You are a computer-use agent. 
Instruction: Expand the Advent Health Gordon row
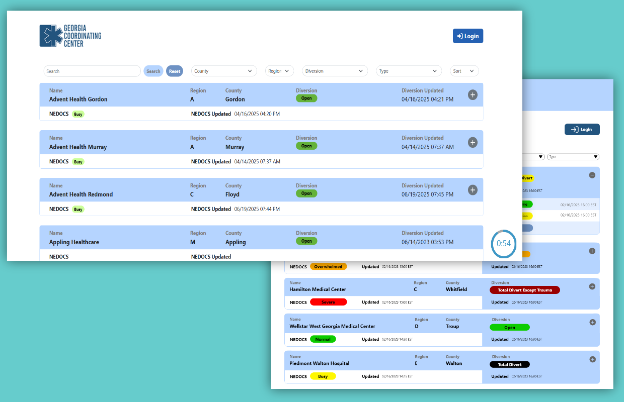click(473, 95)
